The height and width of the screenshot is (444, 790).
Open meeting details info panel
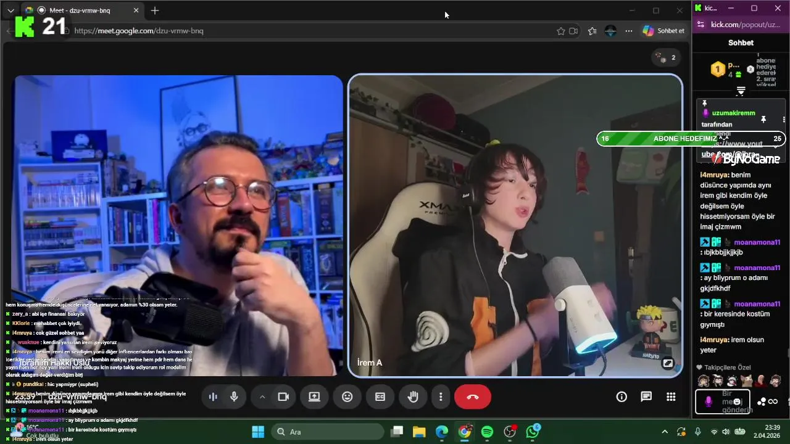pos(622,397)
